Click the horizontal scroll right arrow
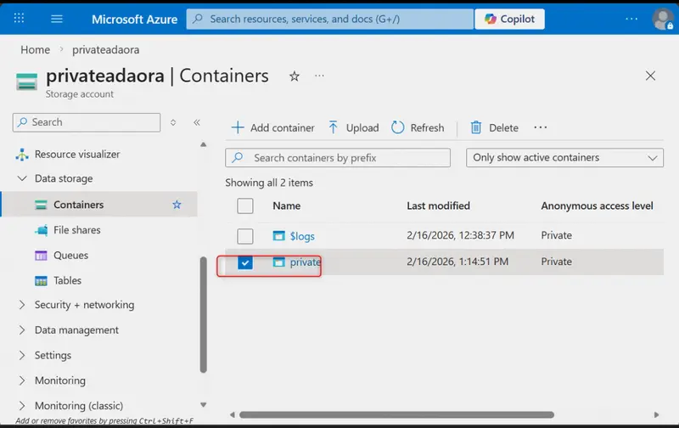Screen dimensions: 679x428 656,414
